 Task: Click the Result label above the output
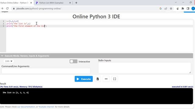[x=3, y=84]
